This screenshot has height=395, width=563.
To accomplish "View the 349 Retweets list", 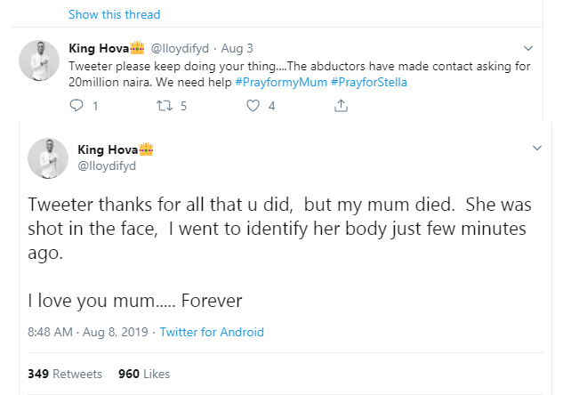I will (65, 374).
